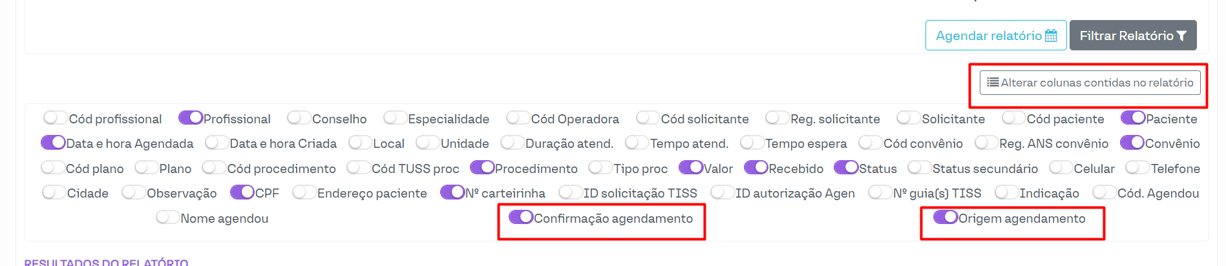
Task: Disable the Nº carteirinha toggle
Action: click(452, 192)
